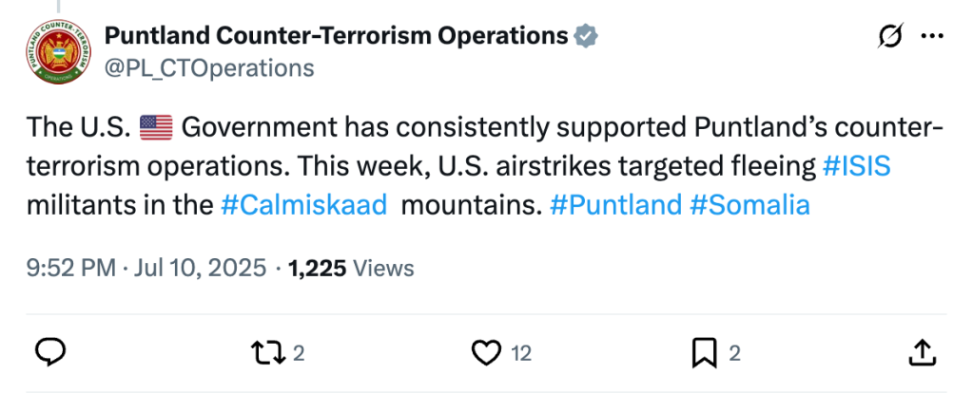The height and width of the screenshot is (393, 973).
Task: Click the share upload arrow icon
Action: click(922, 353)
